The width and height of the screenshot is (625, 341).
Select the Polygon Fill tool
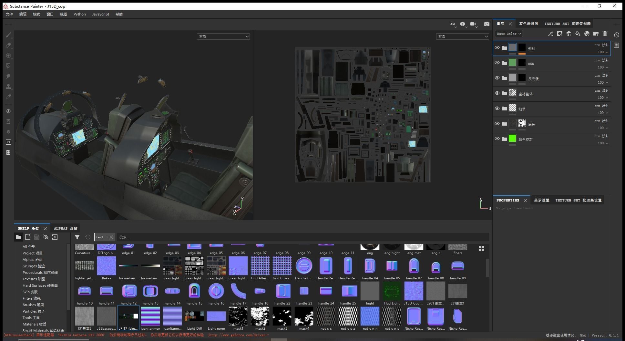(x=8, y=66)
